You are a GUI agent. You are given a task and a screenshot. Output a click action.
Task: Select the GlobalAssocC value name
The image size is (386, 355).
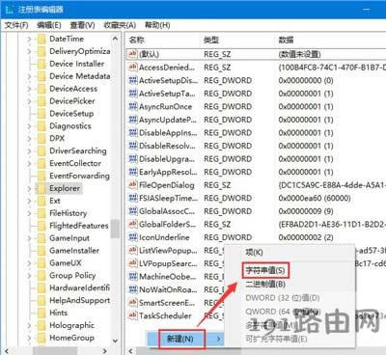click(167, 211)
